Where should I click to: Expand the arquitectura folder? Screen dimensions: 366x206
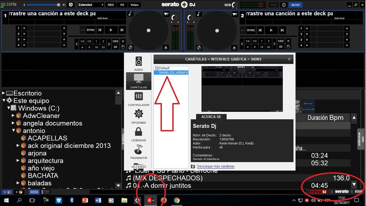(18, 160)
